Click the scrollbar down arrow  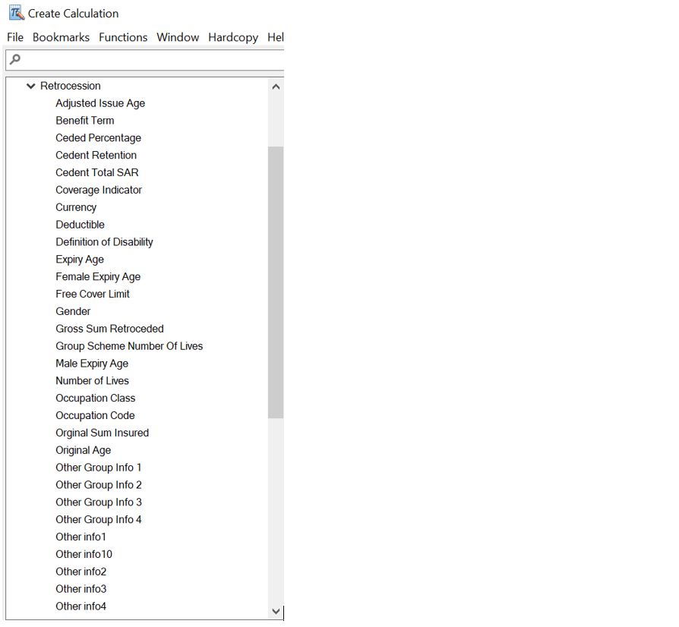click(276, 611)
